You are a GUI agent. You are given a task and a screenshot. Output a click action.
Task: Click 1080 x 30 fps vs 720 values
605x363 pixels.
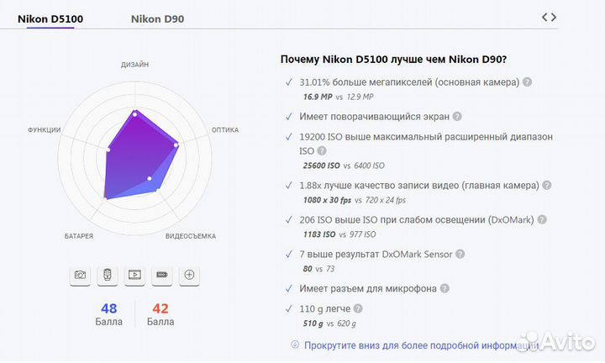355,200
